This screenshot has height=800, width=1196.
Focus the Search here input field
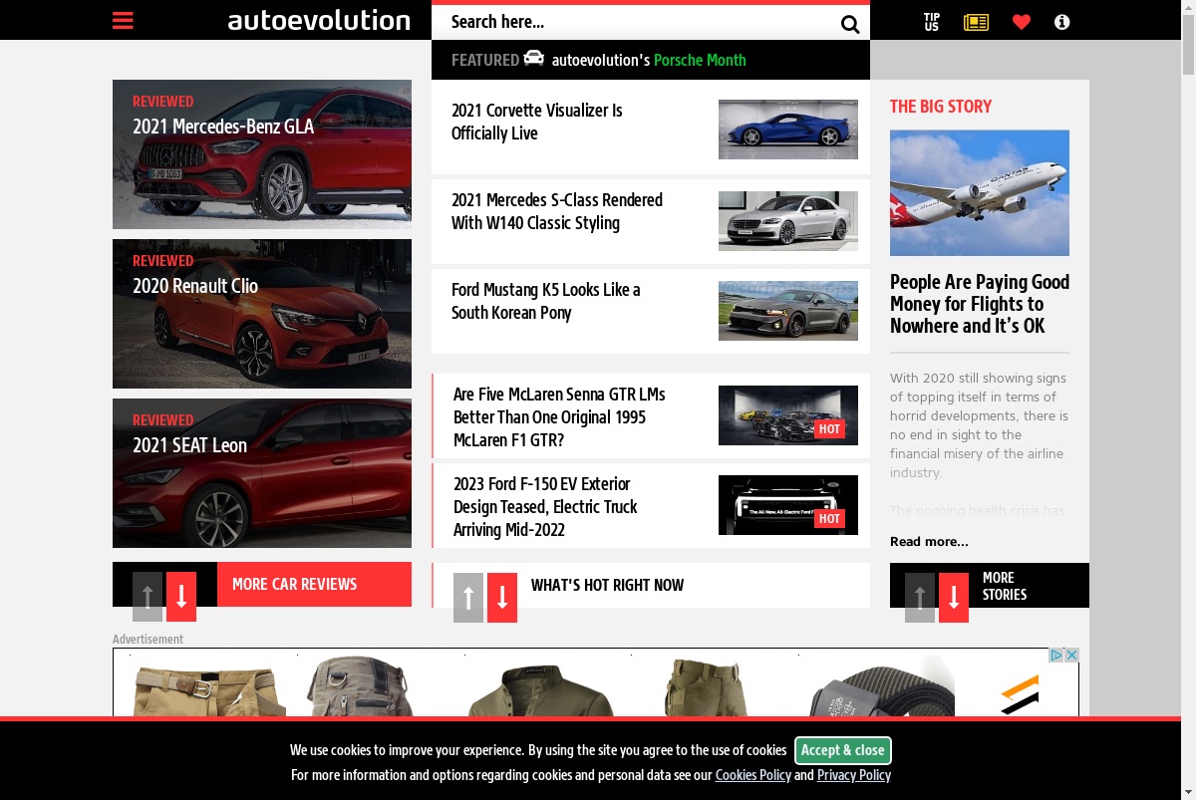click(x=638, y=22)
